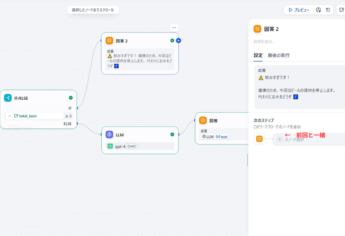Screen dimensions: 345x236
Task: Click the annotation icon at the far top right
Action: [341, 10]
